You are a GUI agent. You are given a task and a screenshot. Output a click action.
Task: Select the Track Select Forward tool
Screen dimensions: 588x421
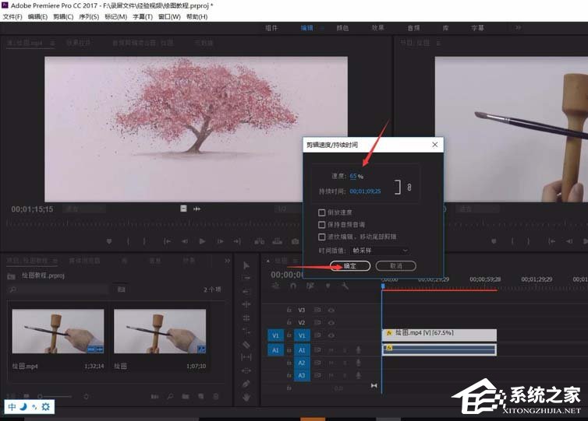point(246,278)
